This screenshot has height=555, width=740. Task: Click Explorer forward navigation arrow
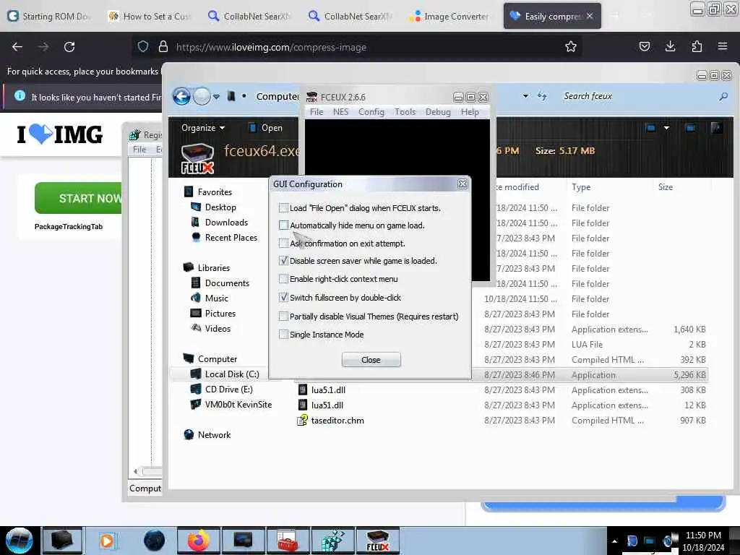point(202,96)
